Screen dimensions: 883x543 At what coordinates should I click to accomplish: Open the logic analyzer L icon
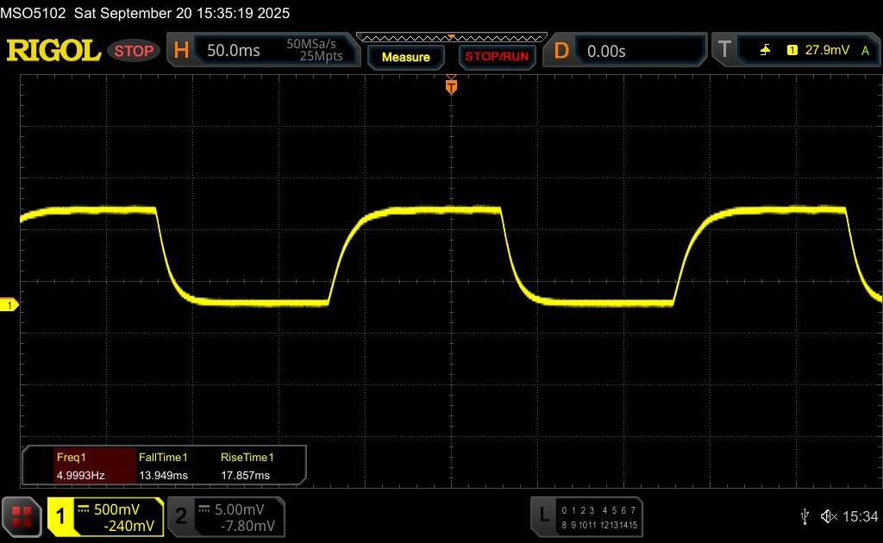click(x=543, y=515)
